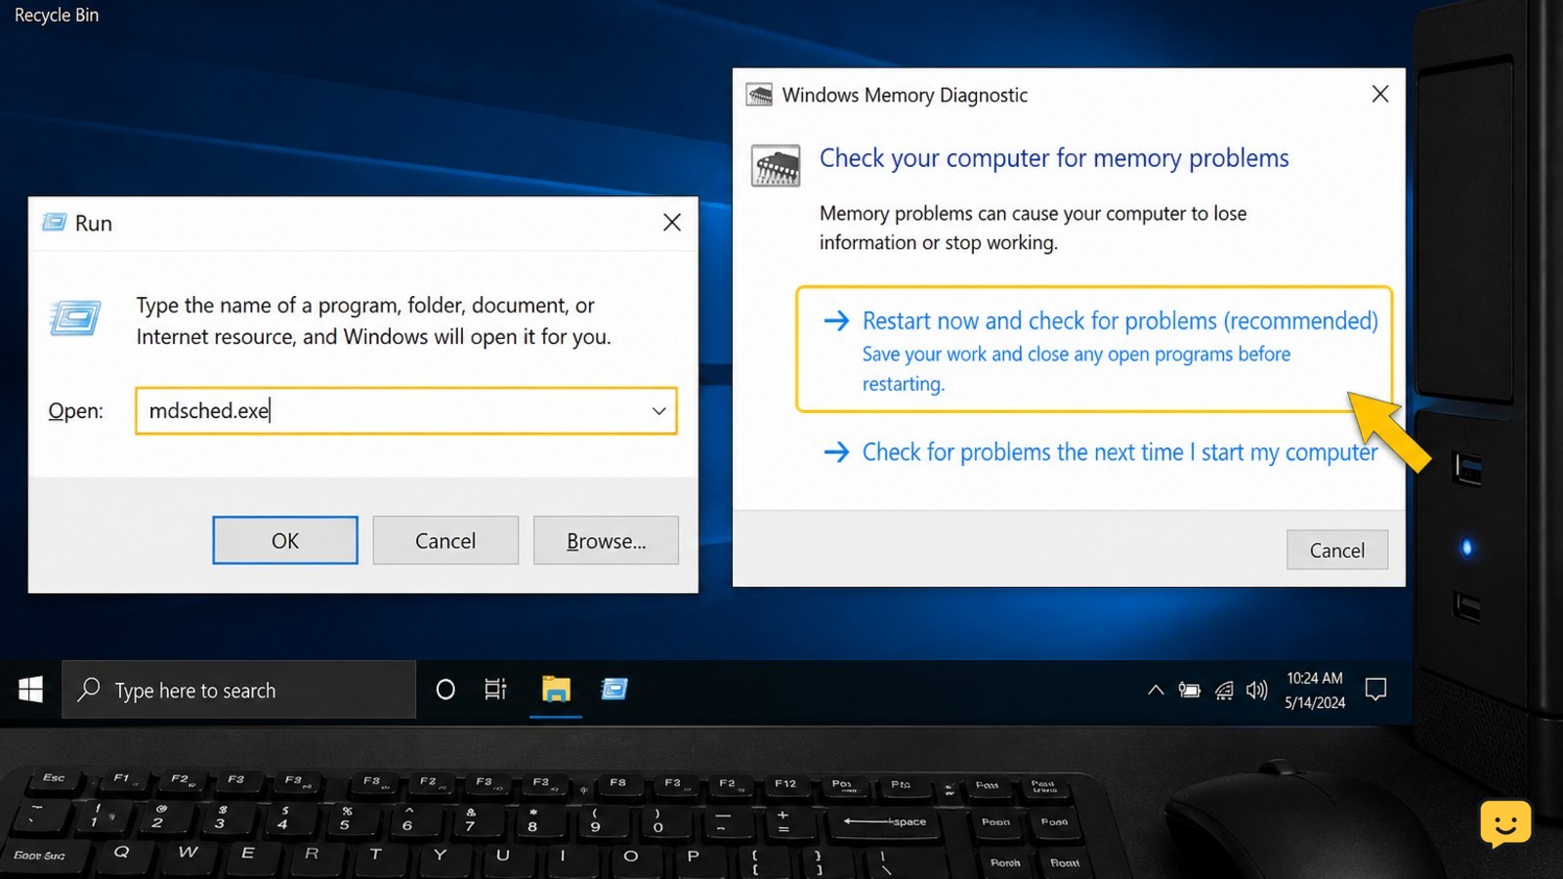Focus the Open field containing mdsched.exe
Image resolution: width=1563 pixels, height=879 pixels.
click(x=405, y=411)
